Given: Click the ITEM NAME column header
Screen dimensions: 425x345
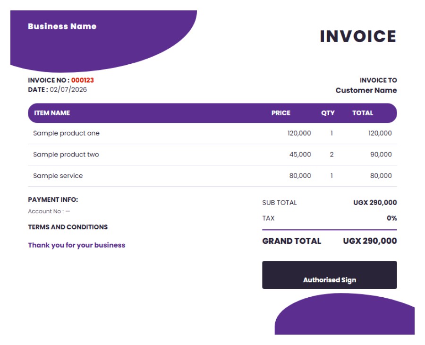Looking at the screenshot, I should coord(52,113).
